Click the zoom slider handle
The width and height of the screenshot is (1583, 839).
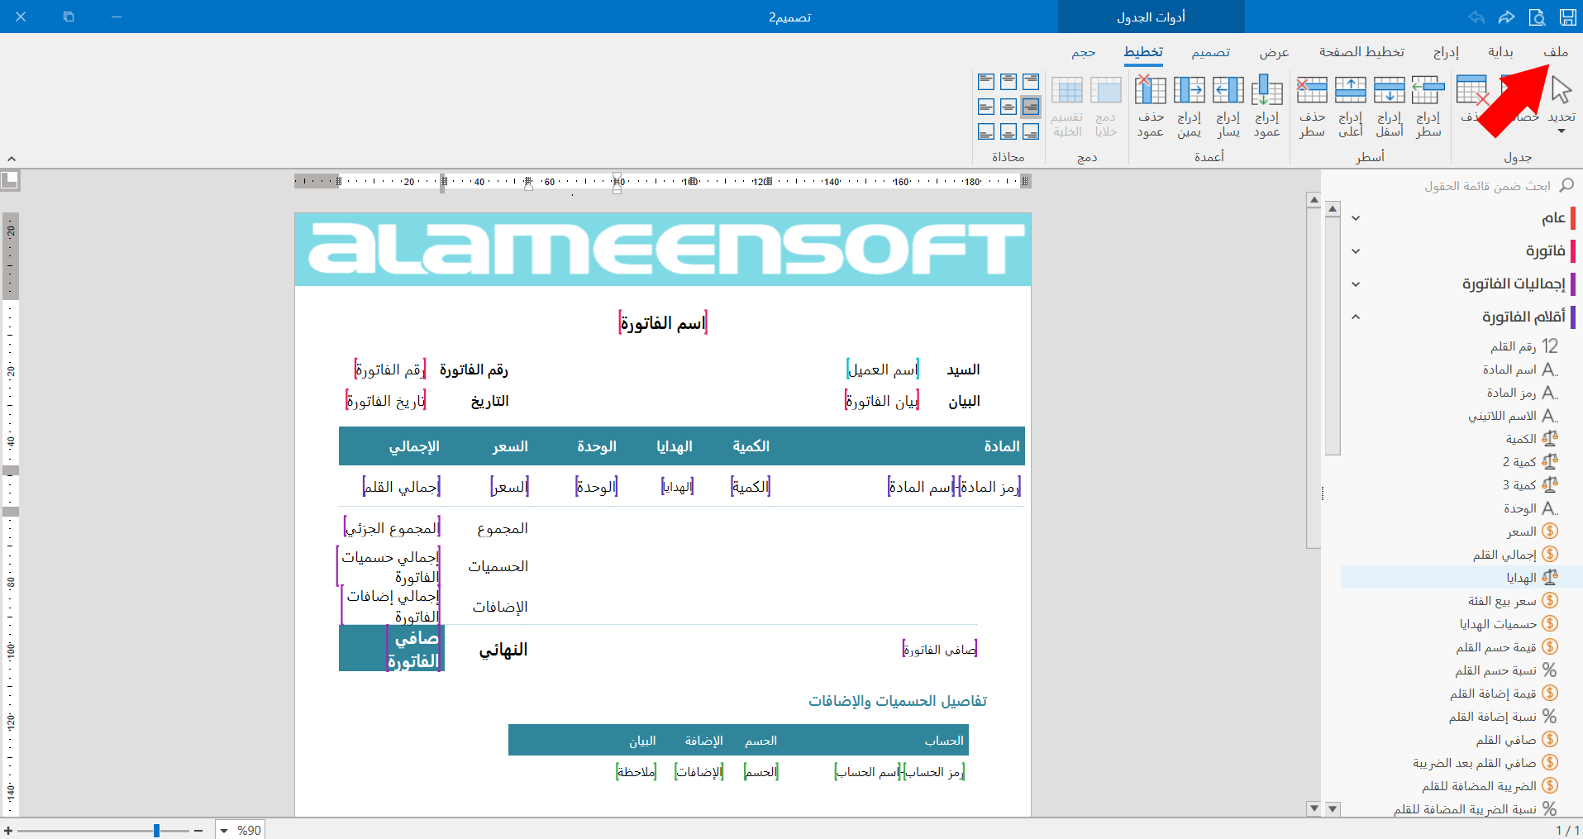click(156, 830)
